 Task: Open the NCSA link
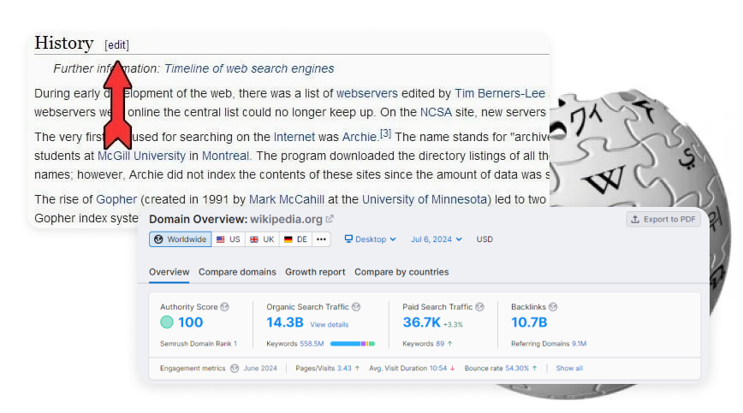point(436,112)
